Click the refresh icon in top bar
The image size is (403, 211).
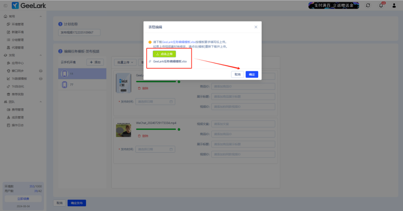(368, 5)
